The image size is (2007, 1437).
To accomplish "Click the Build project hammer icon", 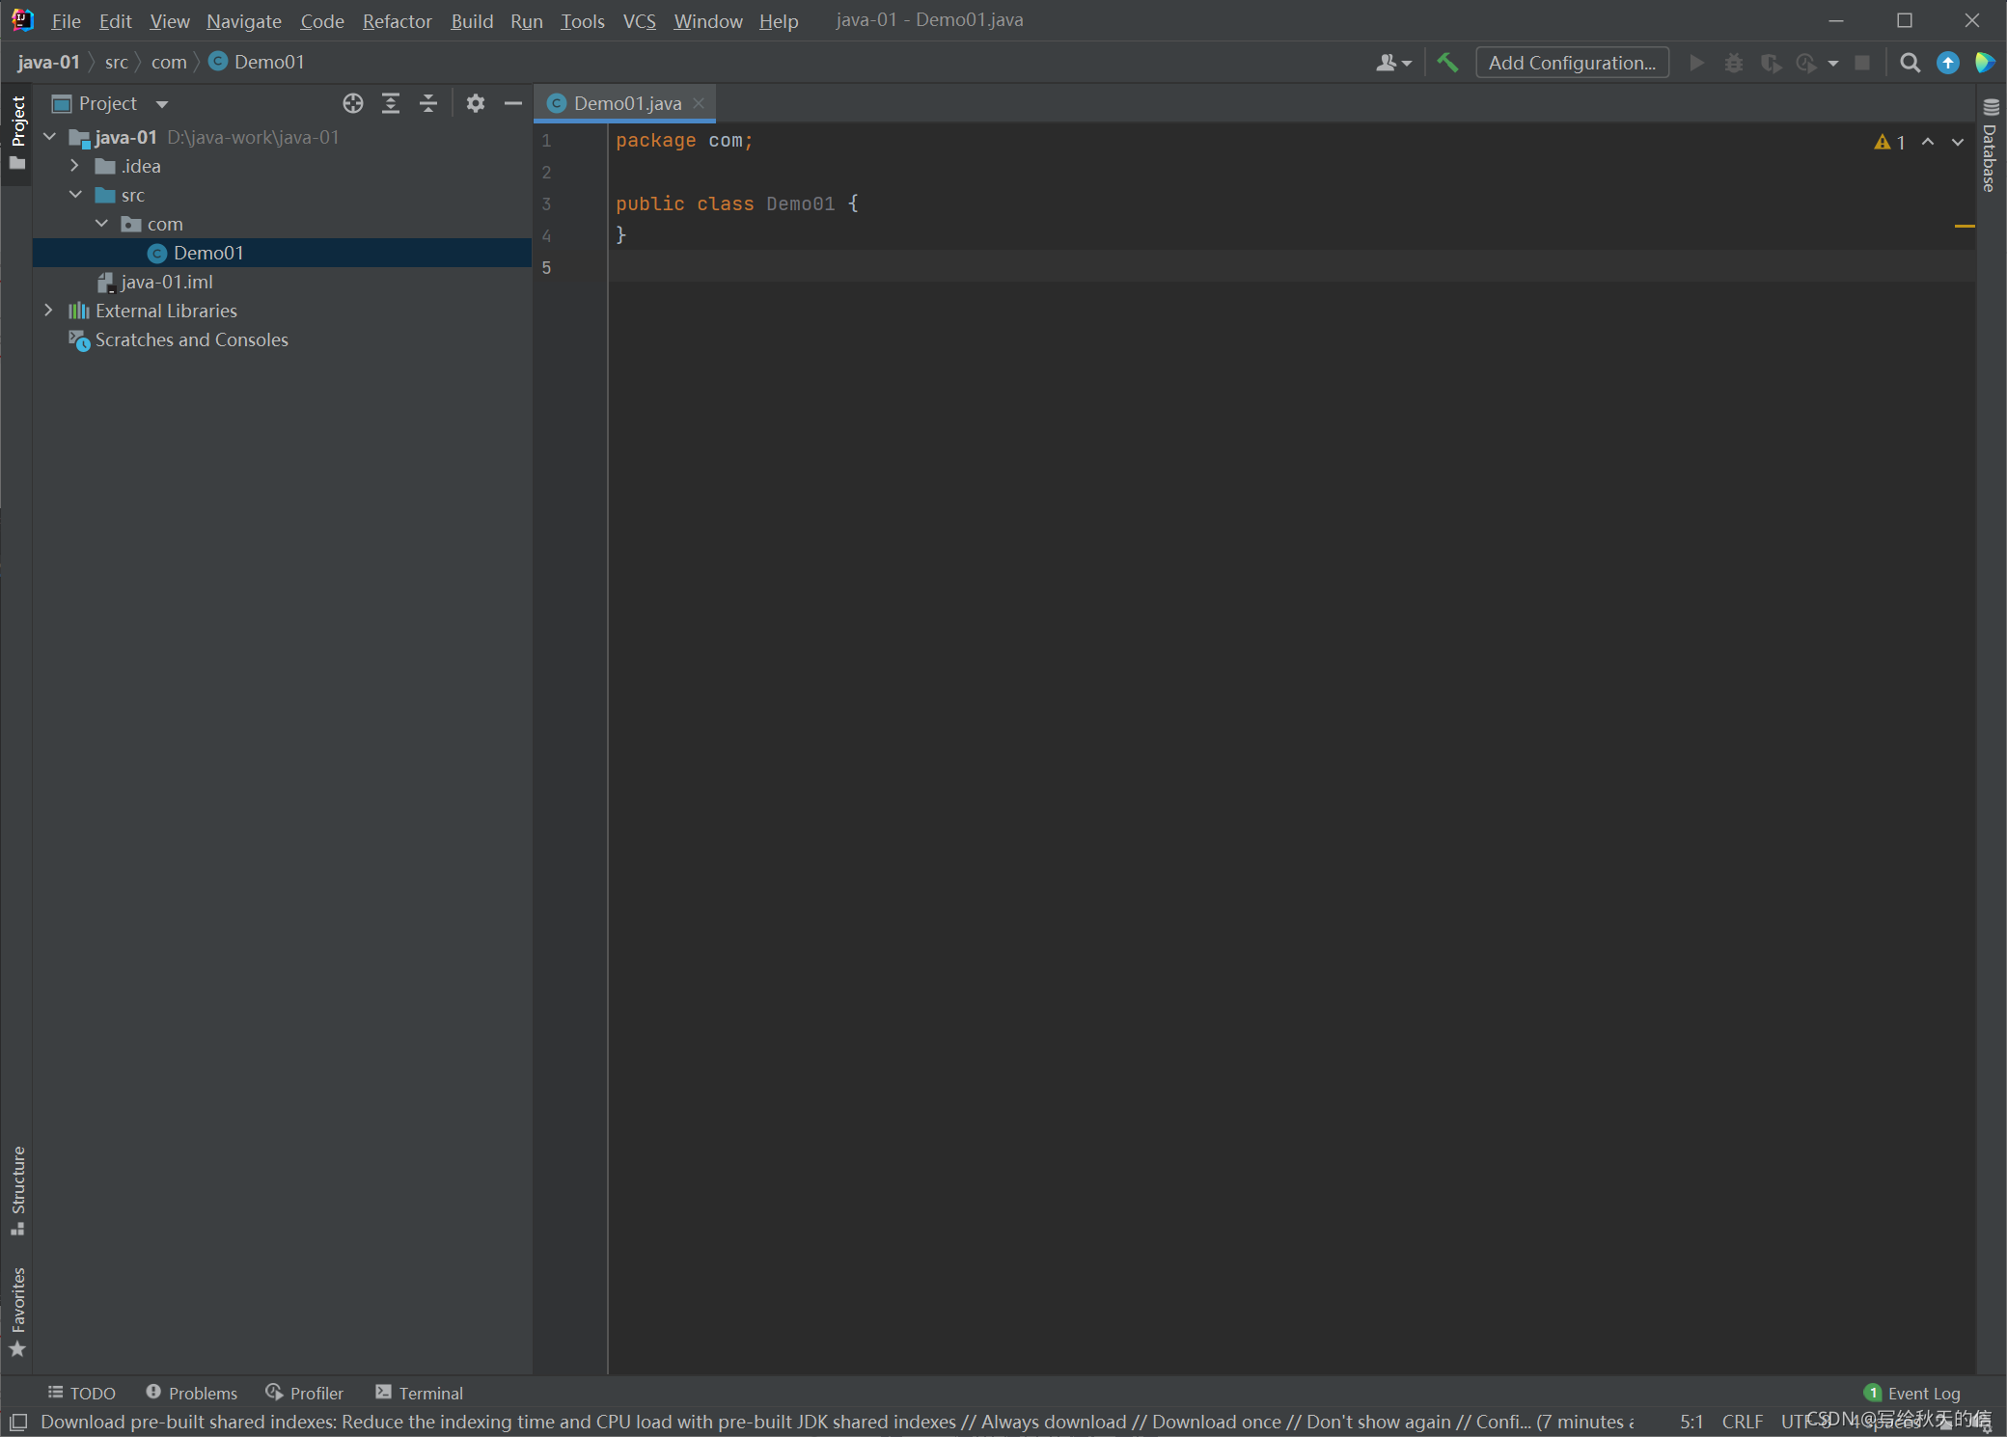I will tap(1447, 63).
